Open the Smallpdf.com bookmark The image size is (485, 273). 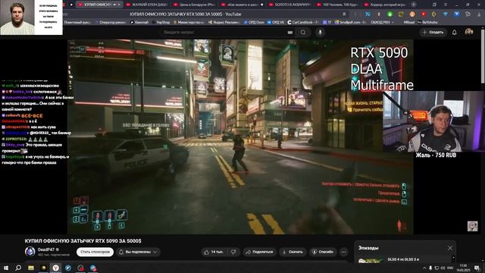(350, 22)
